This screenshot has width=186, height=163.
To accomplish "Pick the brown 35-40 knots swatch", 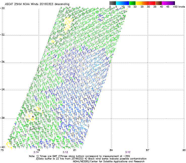I will tap(158, 3).
